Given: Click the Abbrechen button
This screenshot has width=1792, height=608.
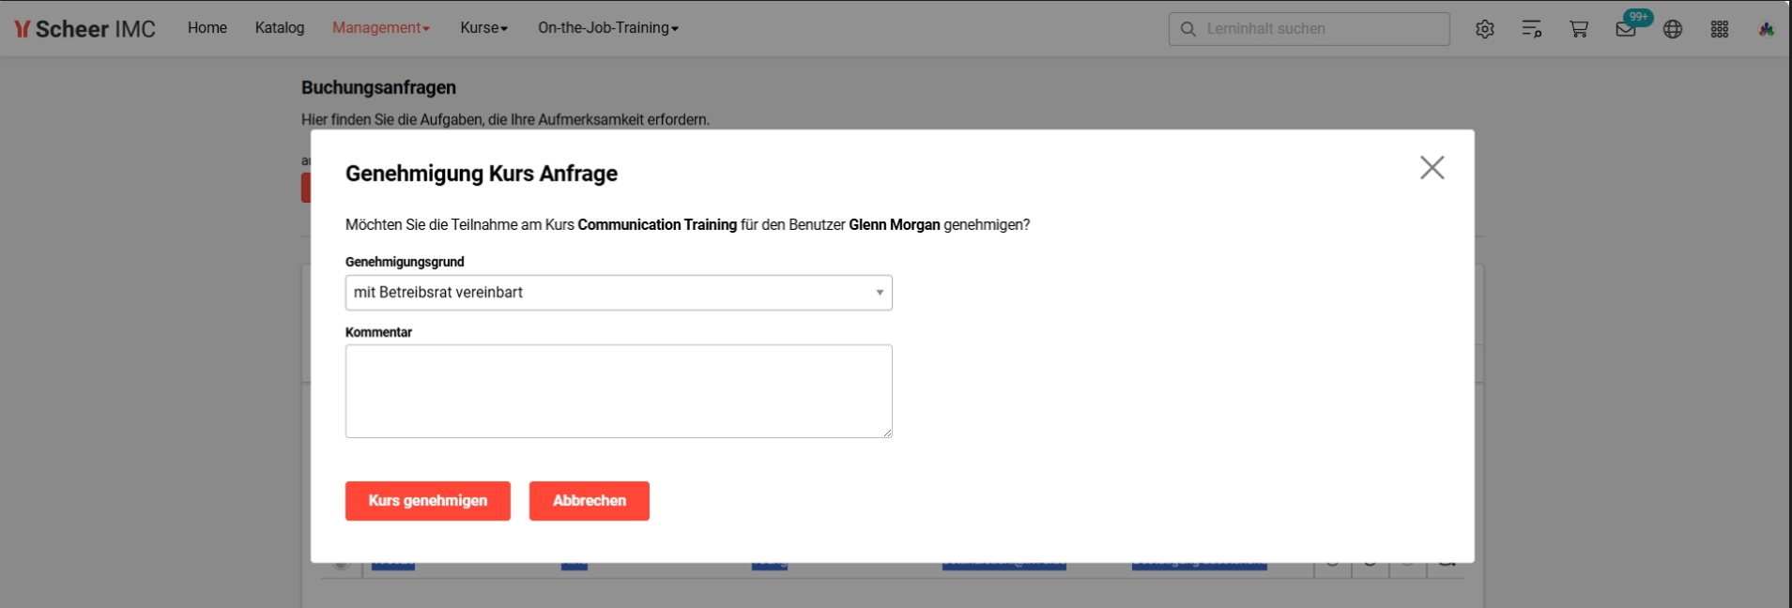Looking at the screenshot, I should coord(590,501).
